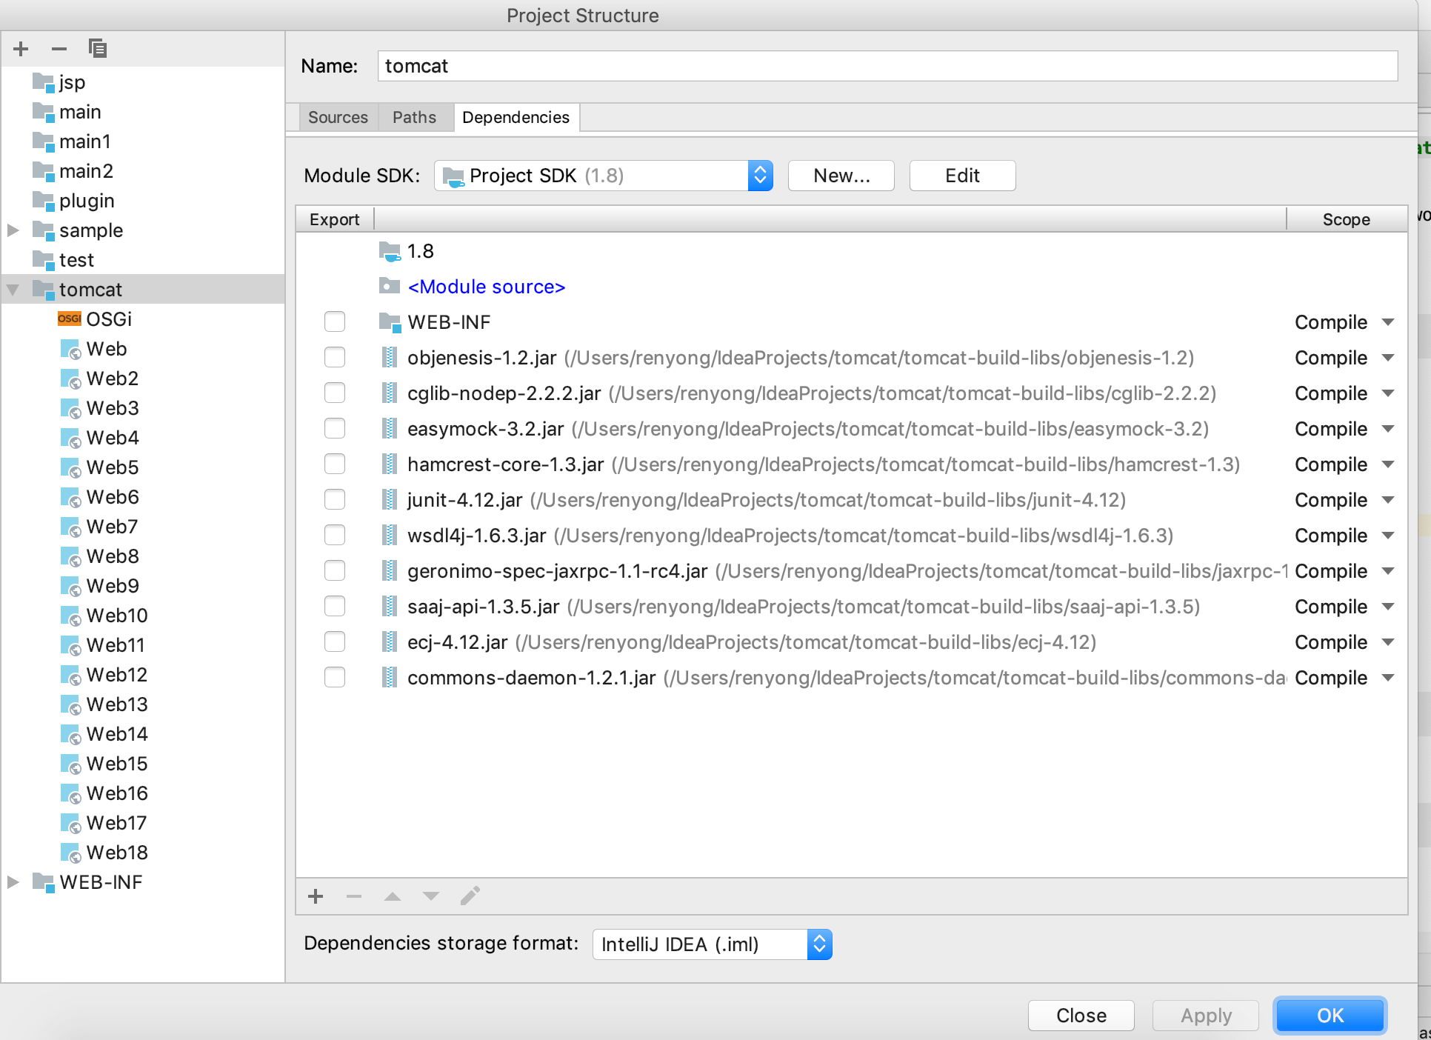Enable export for ecj-4.12.jar
The image size is (1431, 1040).
[335, 642]
